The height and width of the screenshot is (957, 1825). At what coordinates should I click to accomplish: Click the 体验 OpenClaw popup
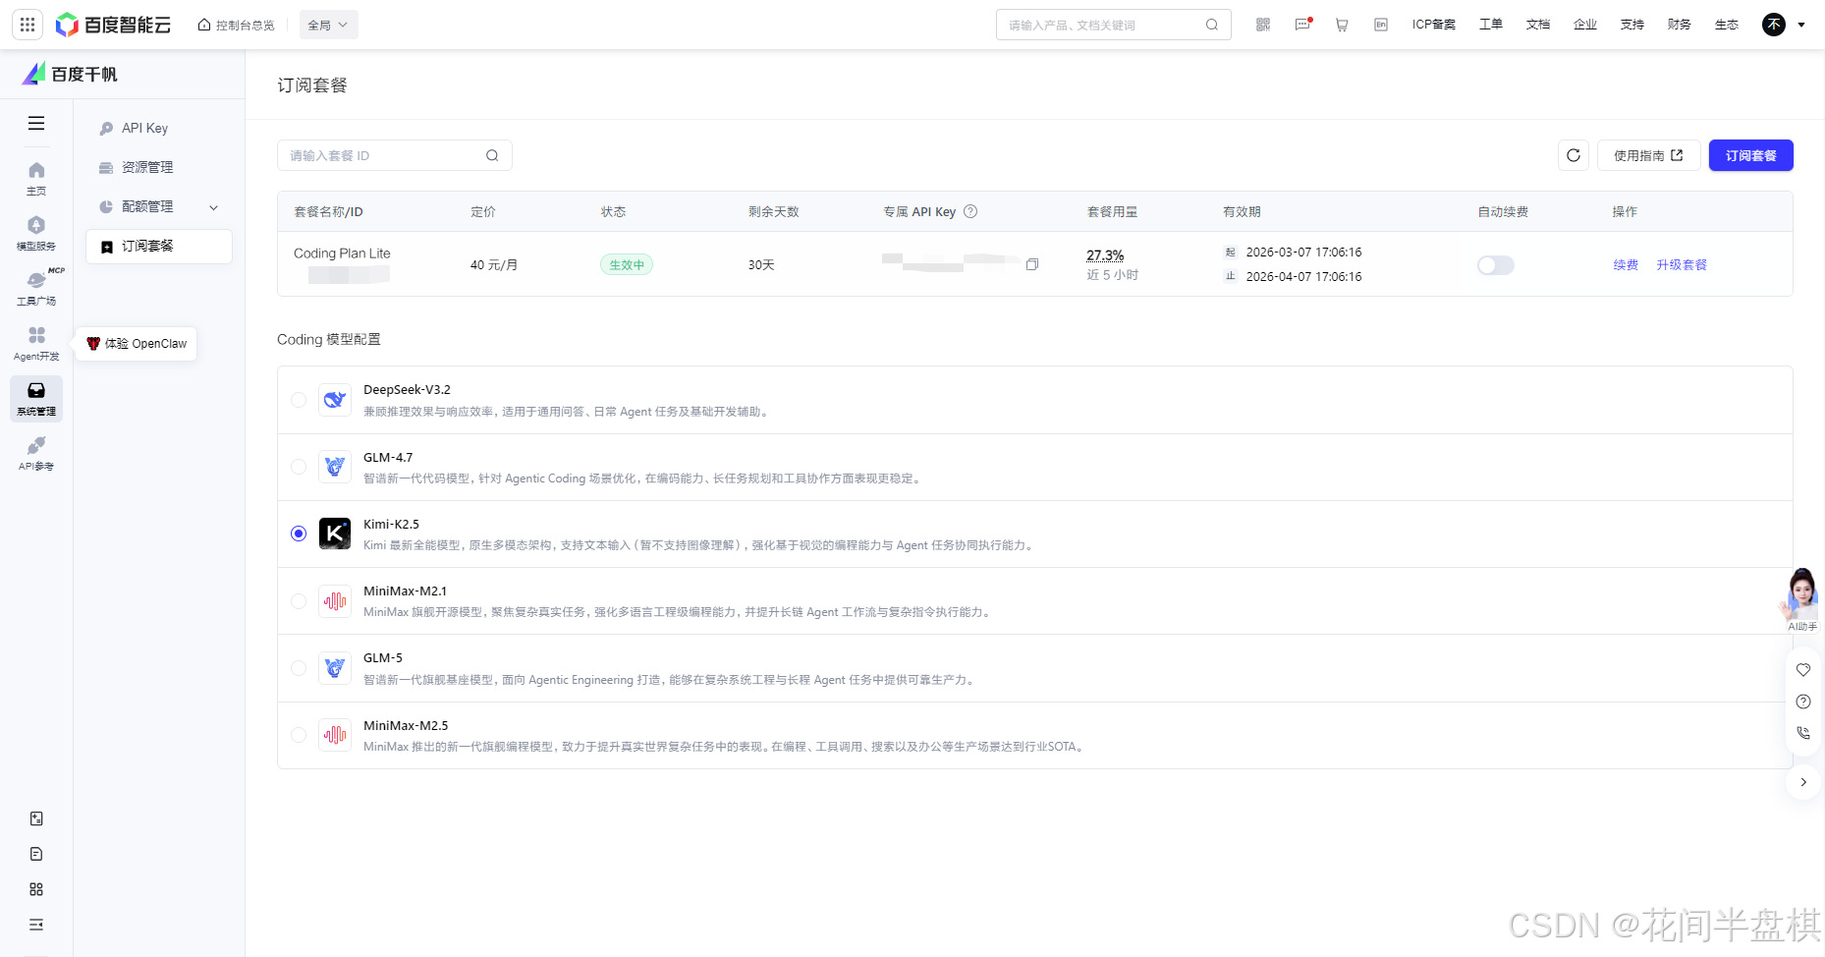click(137, 344)
